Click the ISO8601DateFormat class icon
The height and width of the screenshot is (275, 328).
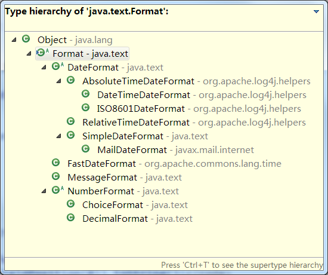85,108
